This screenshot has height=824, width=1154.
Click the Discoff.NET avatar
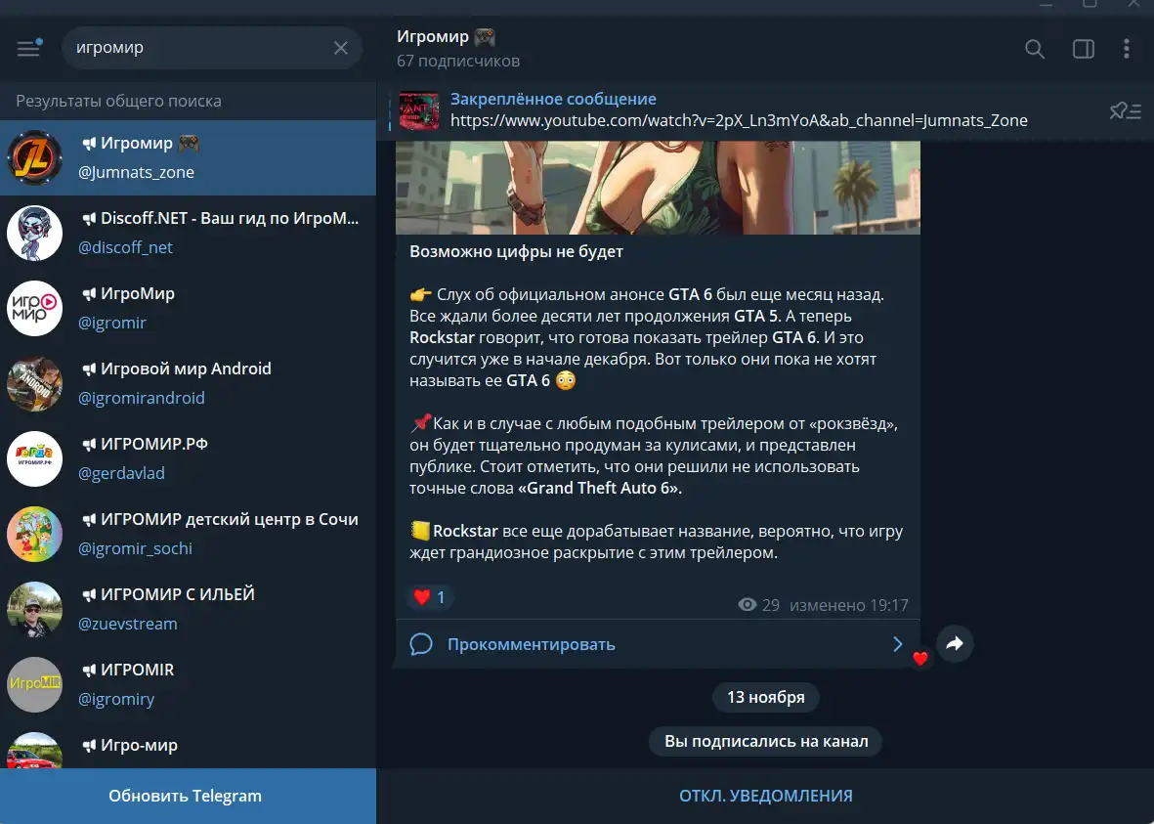pyautogui.click(x=34, y=234)
